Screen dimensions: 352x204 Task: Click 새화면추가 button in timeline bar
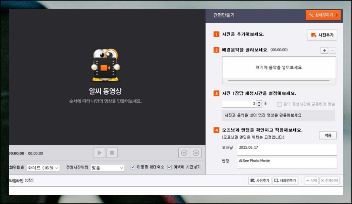(x=285, y=181)
